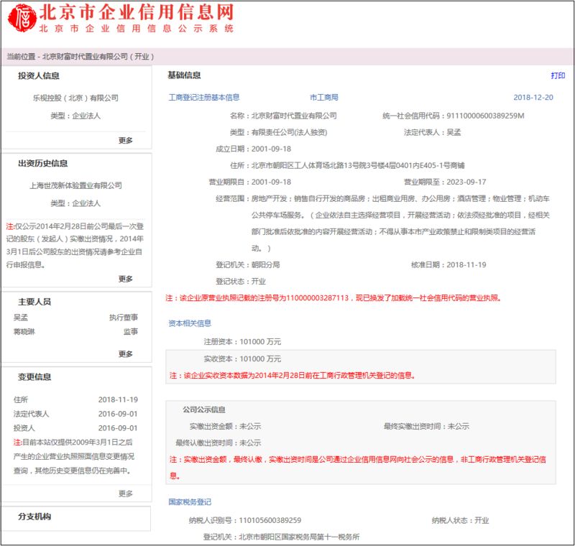Click the red seal logo icon
This screenshot has height=546, width=575.
coord(22,17)
